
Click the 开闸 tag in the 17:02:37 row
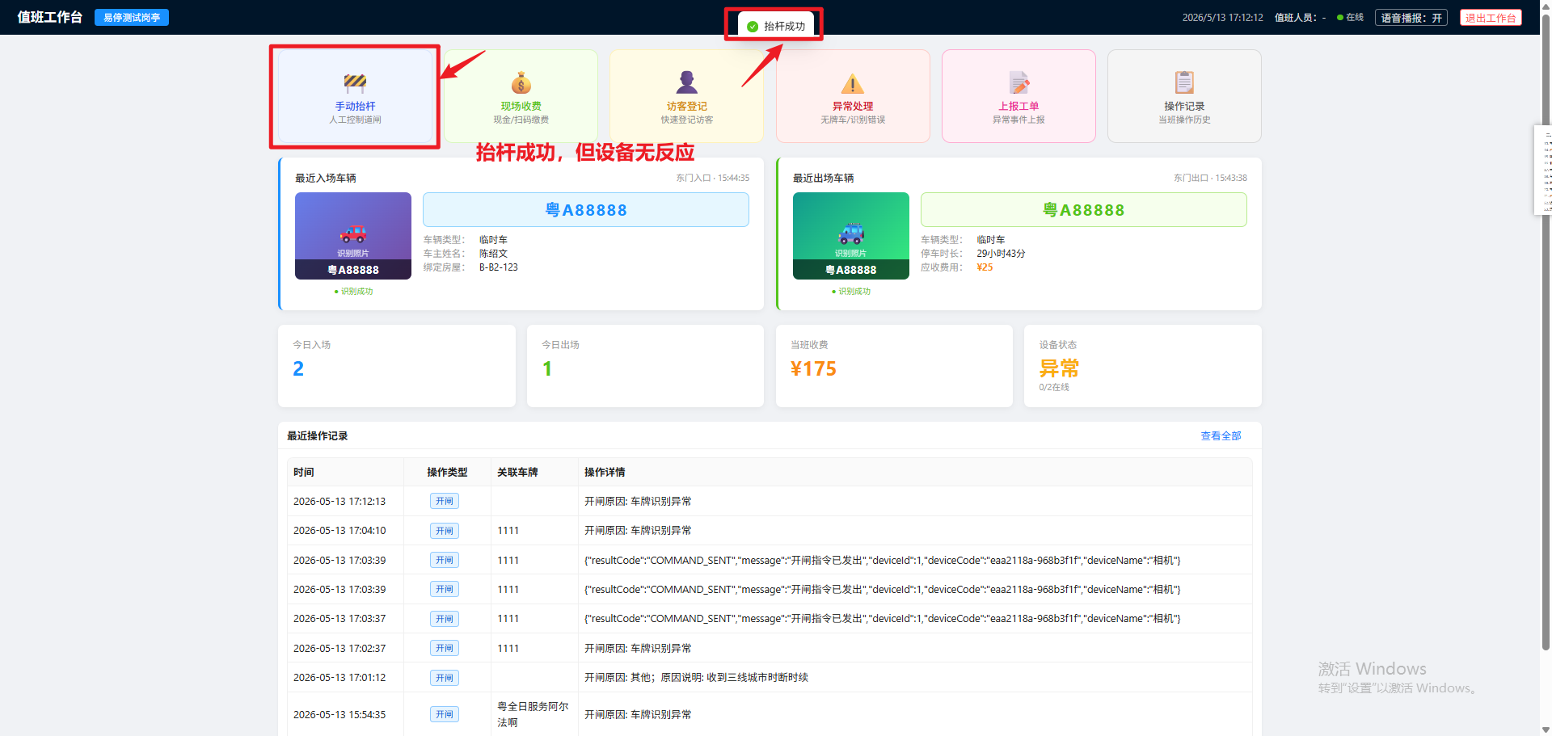pos(445,648)
